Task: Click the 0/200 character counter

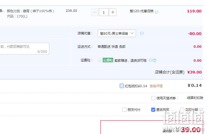Action: click(x=42, y=52)
